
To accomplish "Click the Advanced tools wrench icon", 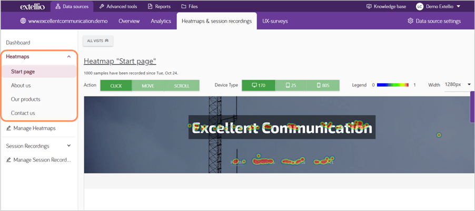I will coord(102,6).
